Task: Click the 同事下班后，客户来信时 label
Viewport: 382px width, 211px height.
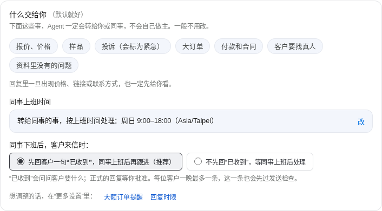Action: (49, 145)
